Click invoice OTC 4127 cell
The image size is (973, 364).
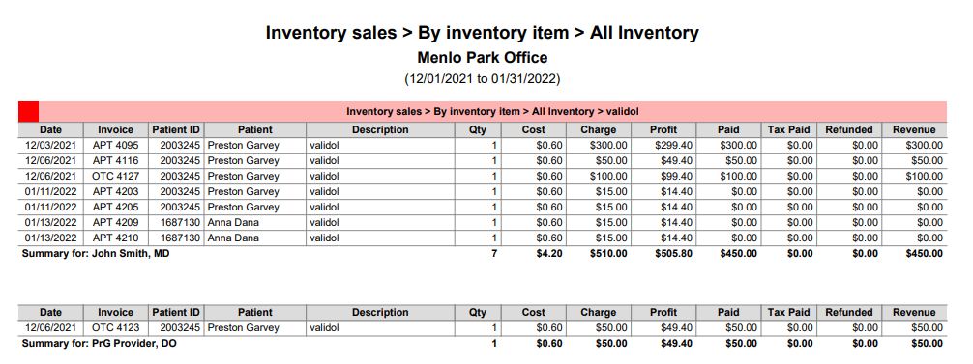point(116,177)
